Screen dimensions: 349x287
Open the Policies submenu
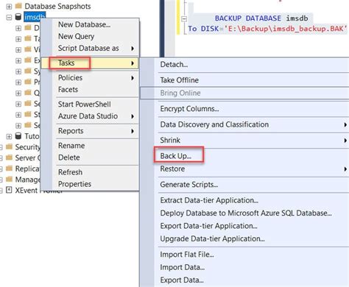[91, 78]
